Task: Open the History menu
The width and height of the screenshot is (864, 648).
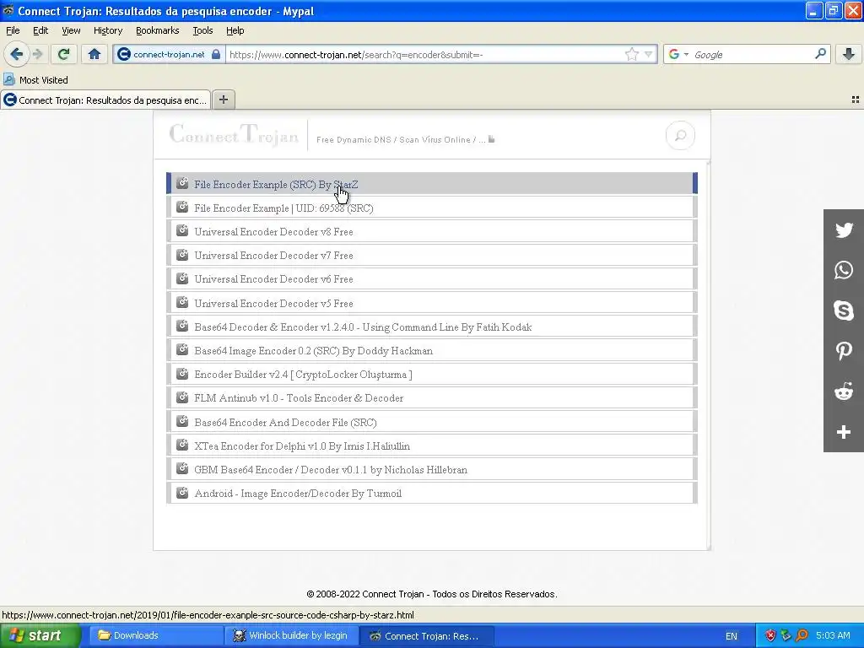Action: 108,30
